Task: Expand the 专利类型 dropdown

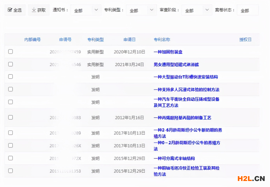Action: tap(141, 10)
